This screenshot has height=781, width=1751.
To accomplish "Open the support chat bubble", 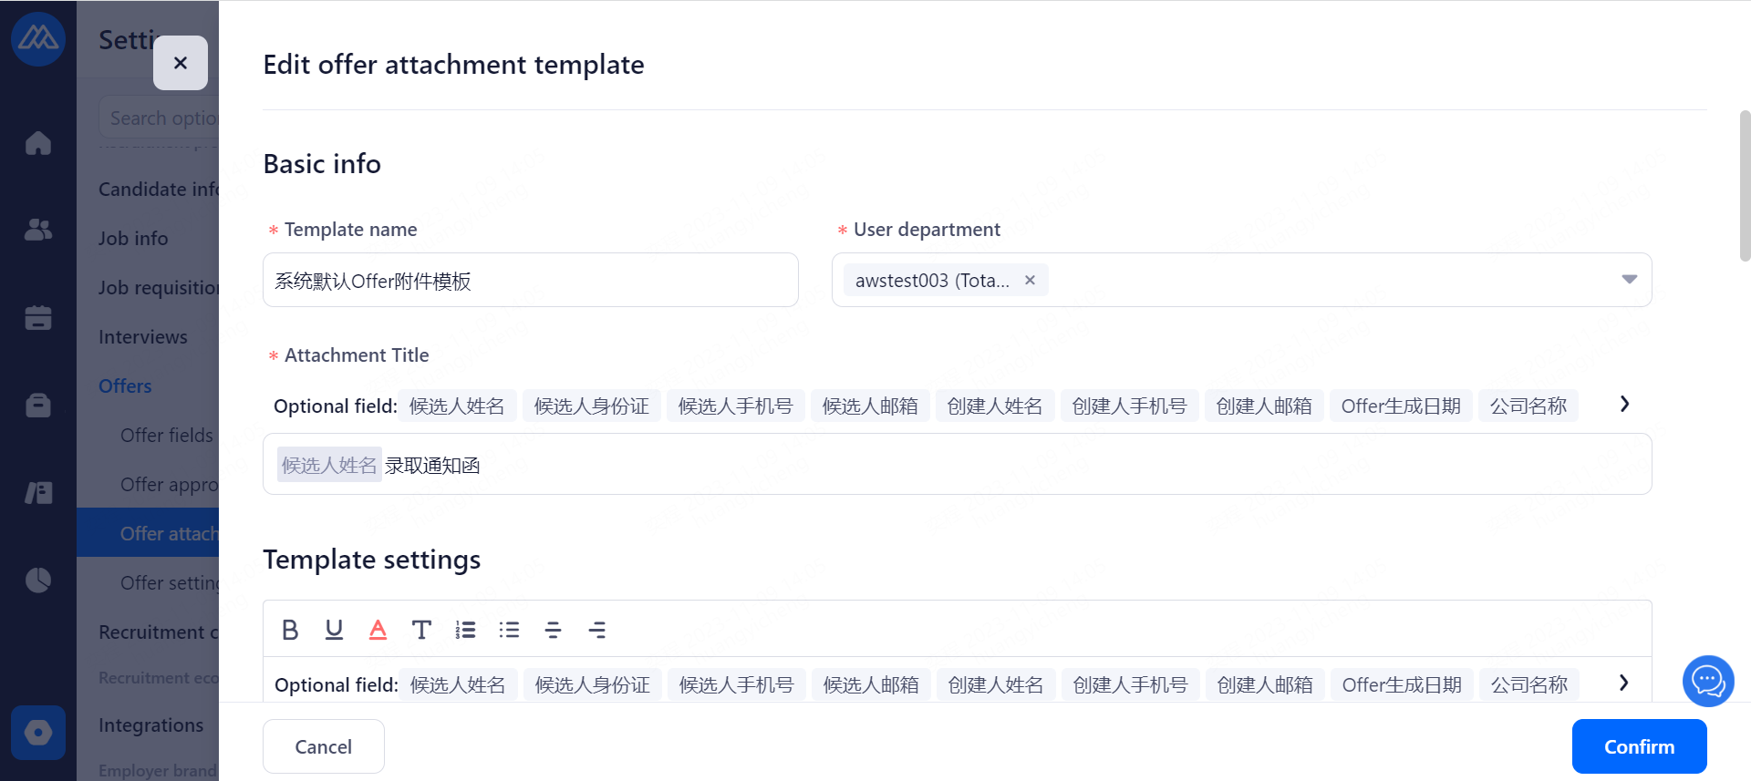I will tap(1707, 681).
